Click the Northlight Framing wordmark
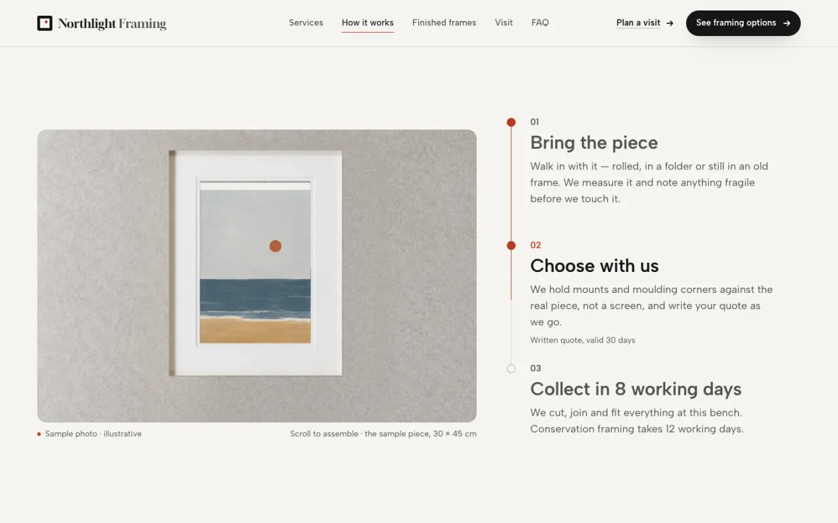The width and height of the screenshot is (838, 523). (x=112, y=24)
